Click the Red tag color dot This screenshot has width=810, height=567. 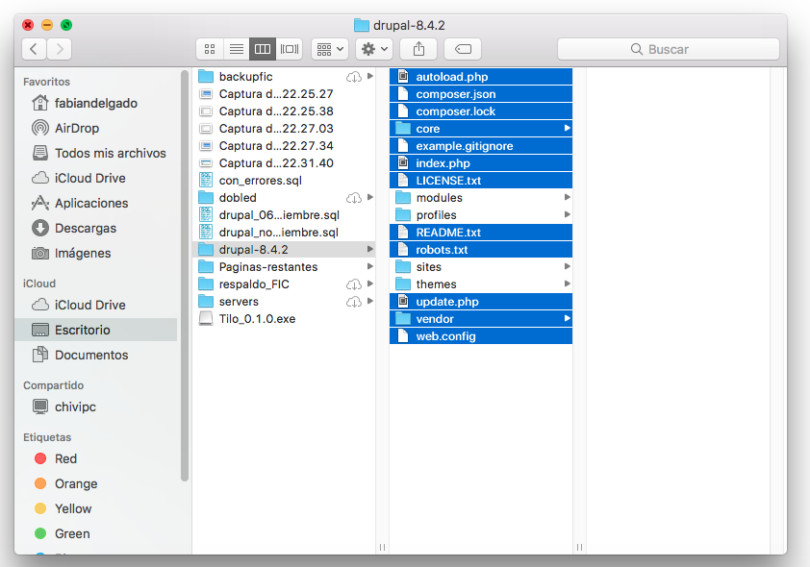(40, 458)
